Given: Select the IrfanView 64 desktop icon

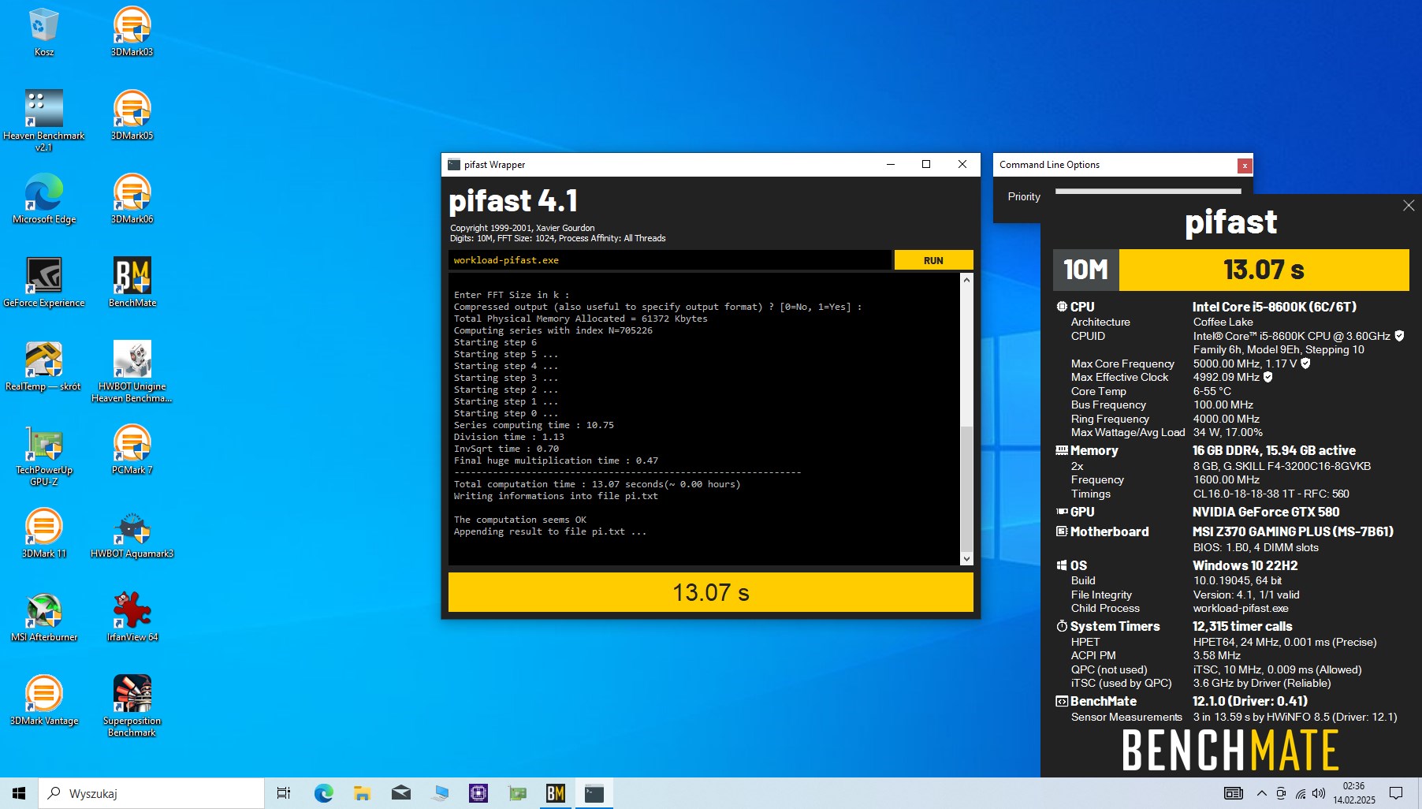Looking at the screenshot, I should click(132, 617).
